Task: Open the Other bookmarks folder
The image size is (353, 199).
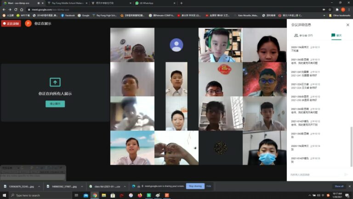Action: tap(340, 15)
